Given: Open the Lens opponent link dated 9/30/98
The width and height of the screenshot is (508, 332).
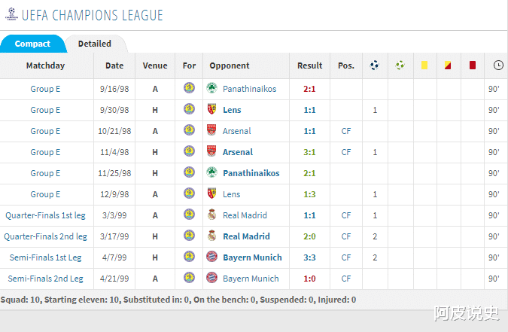Looking at the screenshot, I should click(232, 110).
